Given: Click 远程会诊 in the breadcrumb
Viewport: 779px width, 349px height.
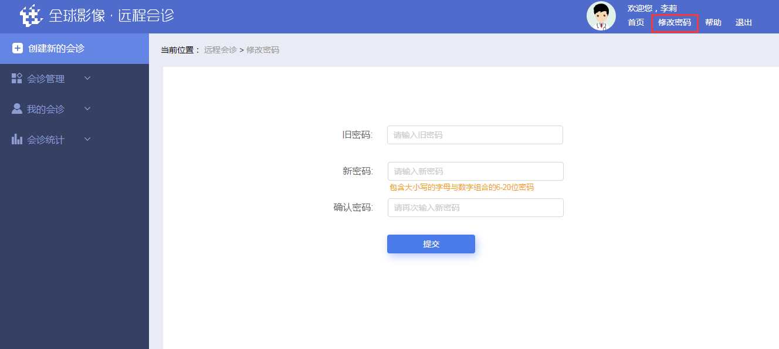Looking at the screenshot, I should (x=220, y=50).
